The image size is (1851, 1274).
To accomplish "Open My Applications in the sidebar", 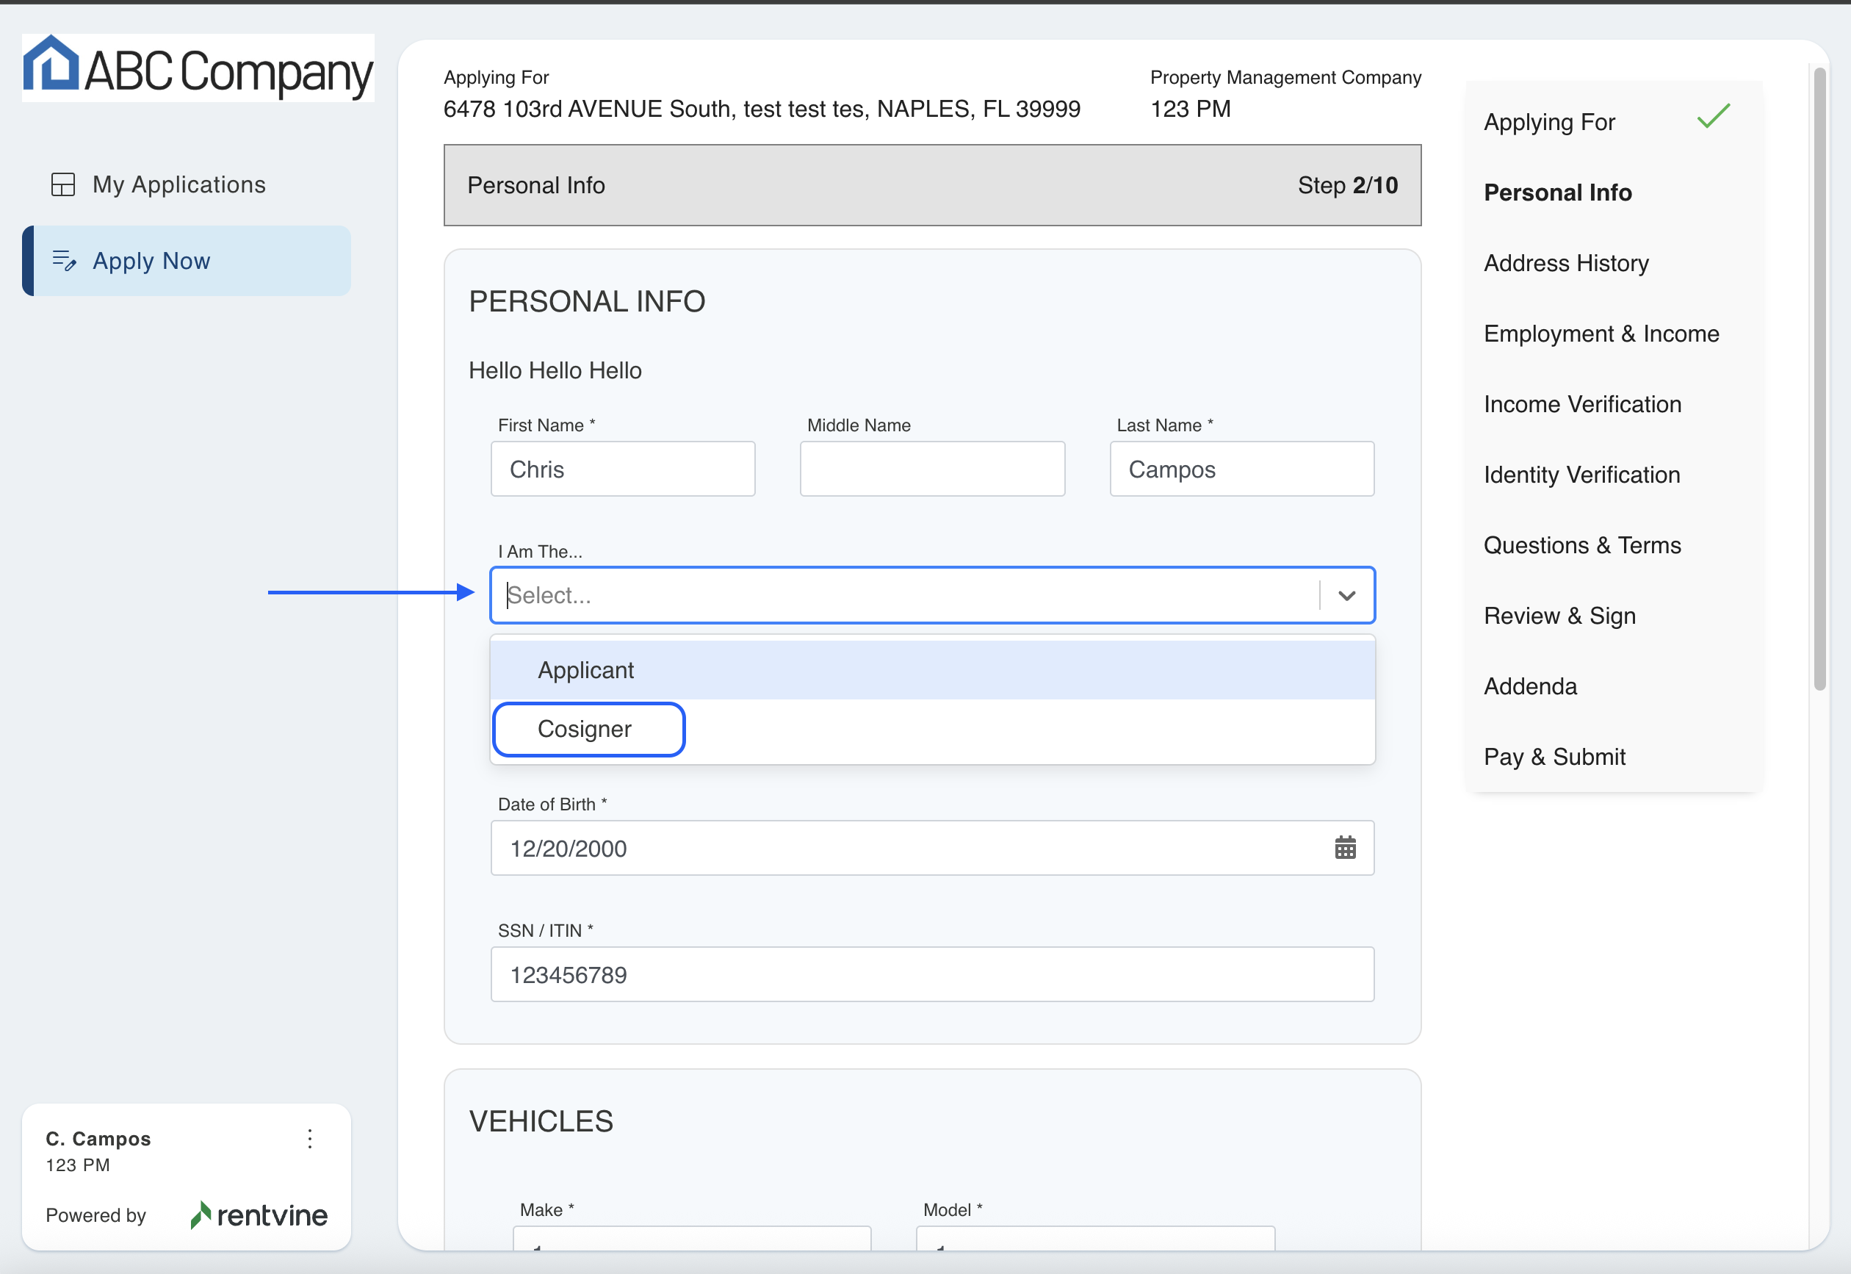I will pyautogui.click(x=178, y=184).
